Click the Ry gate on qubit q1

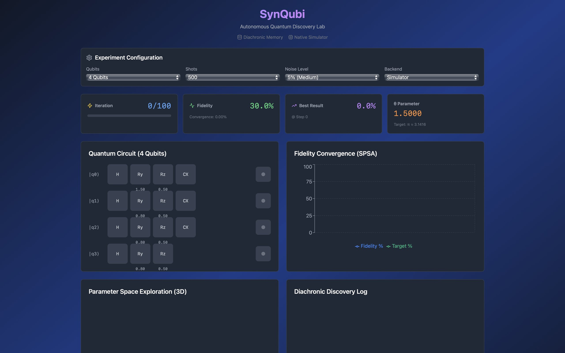coord(140,201)
